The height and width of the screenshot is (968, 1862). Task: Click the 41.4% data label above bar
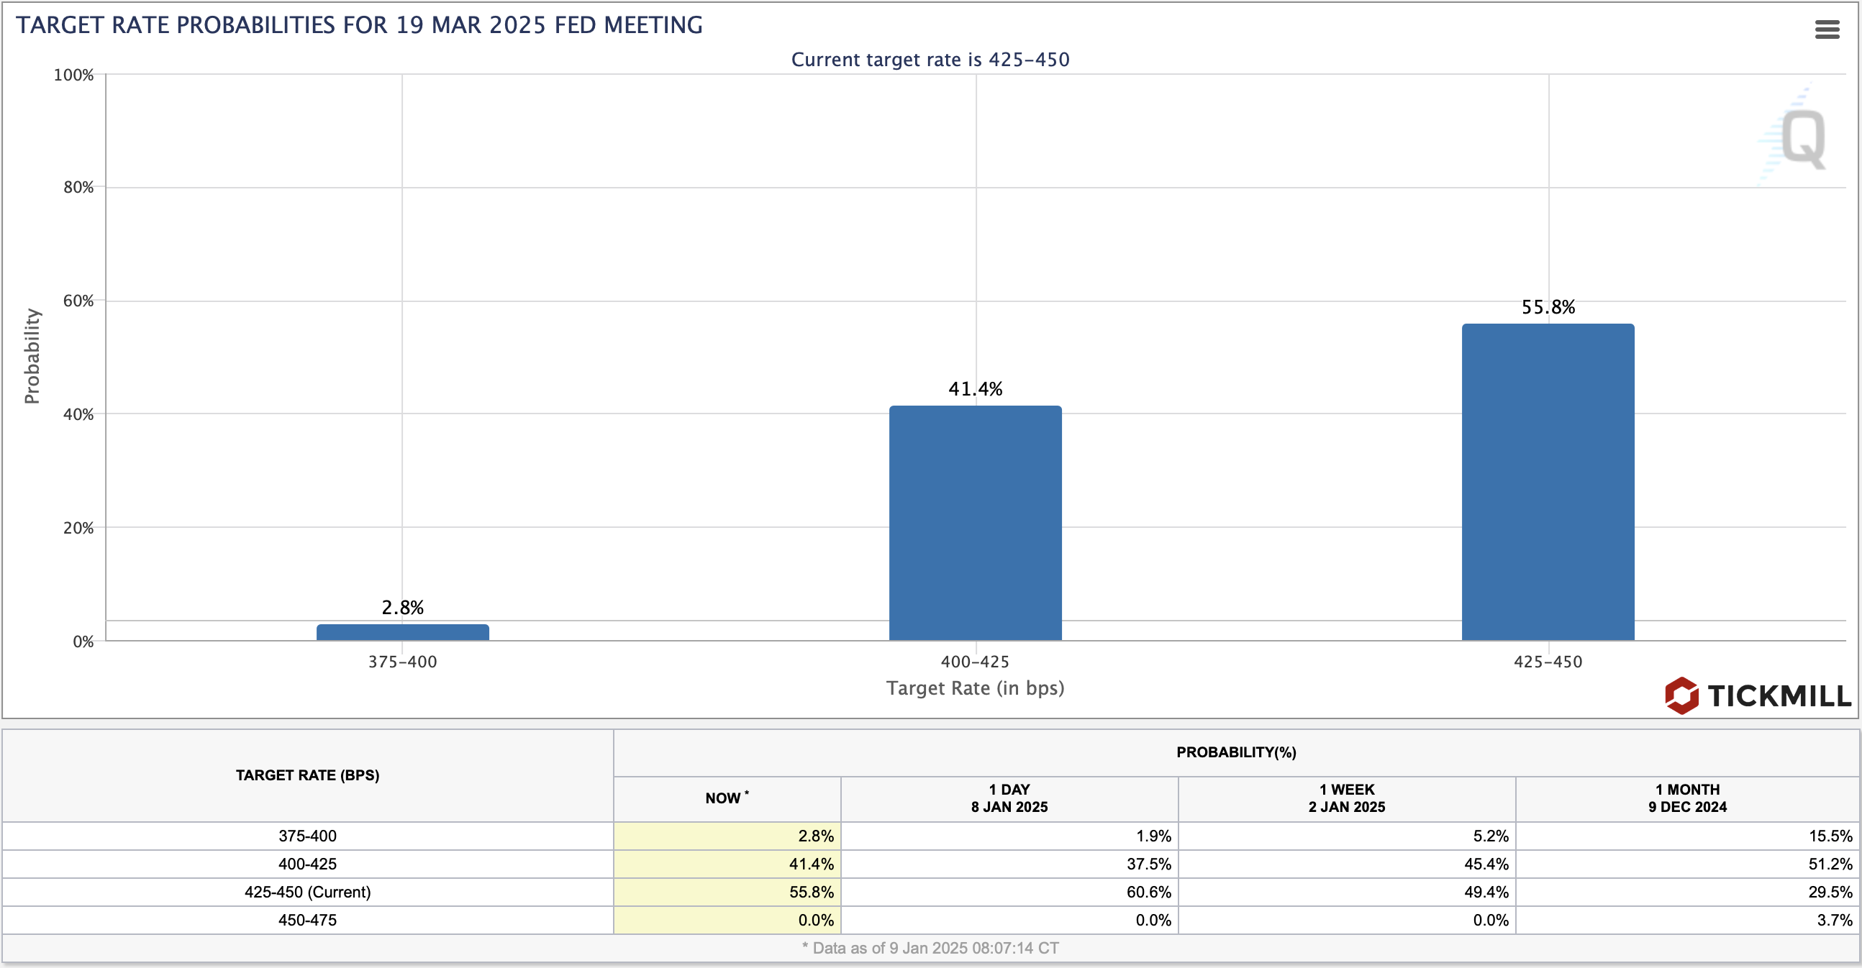975,388
